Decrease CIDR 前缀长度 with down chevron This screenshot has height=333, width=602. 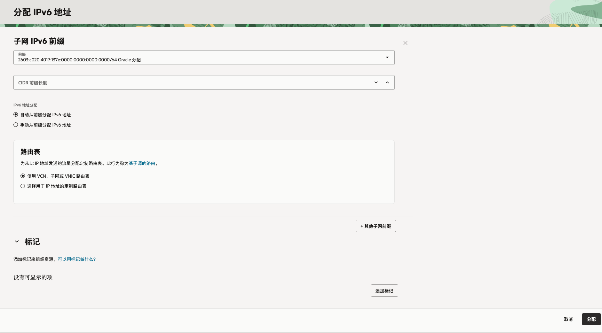[376, 82]
